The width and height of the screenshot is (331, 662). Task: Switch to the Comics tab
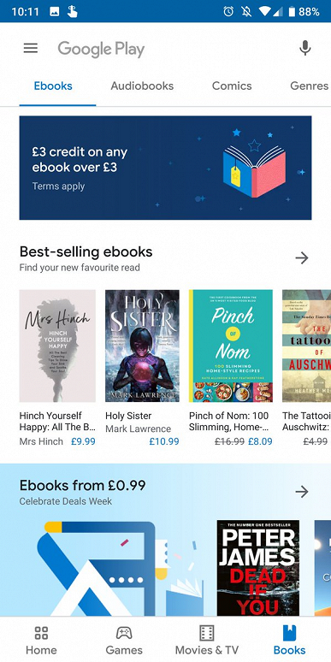pyautogui.click(x=232, y=86)
